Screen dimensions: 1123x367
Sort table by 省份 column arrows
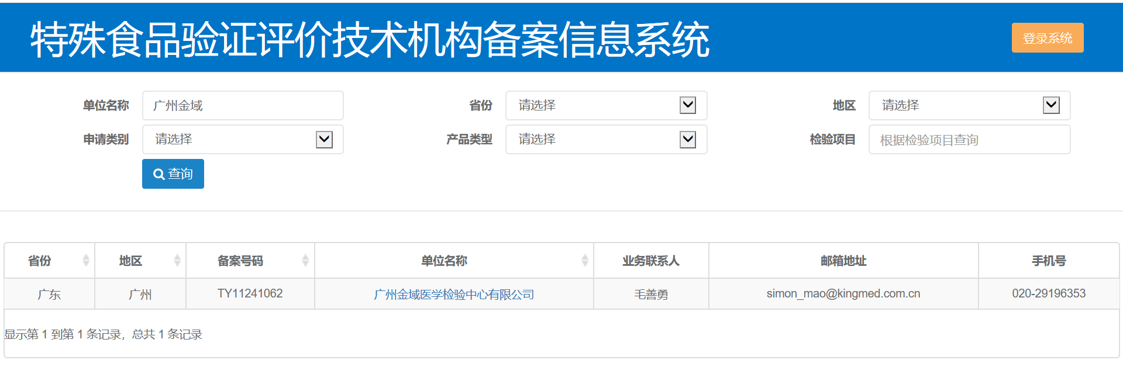[x=86, y=261]
